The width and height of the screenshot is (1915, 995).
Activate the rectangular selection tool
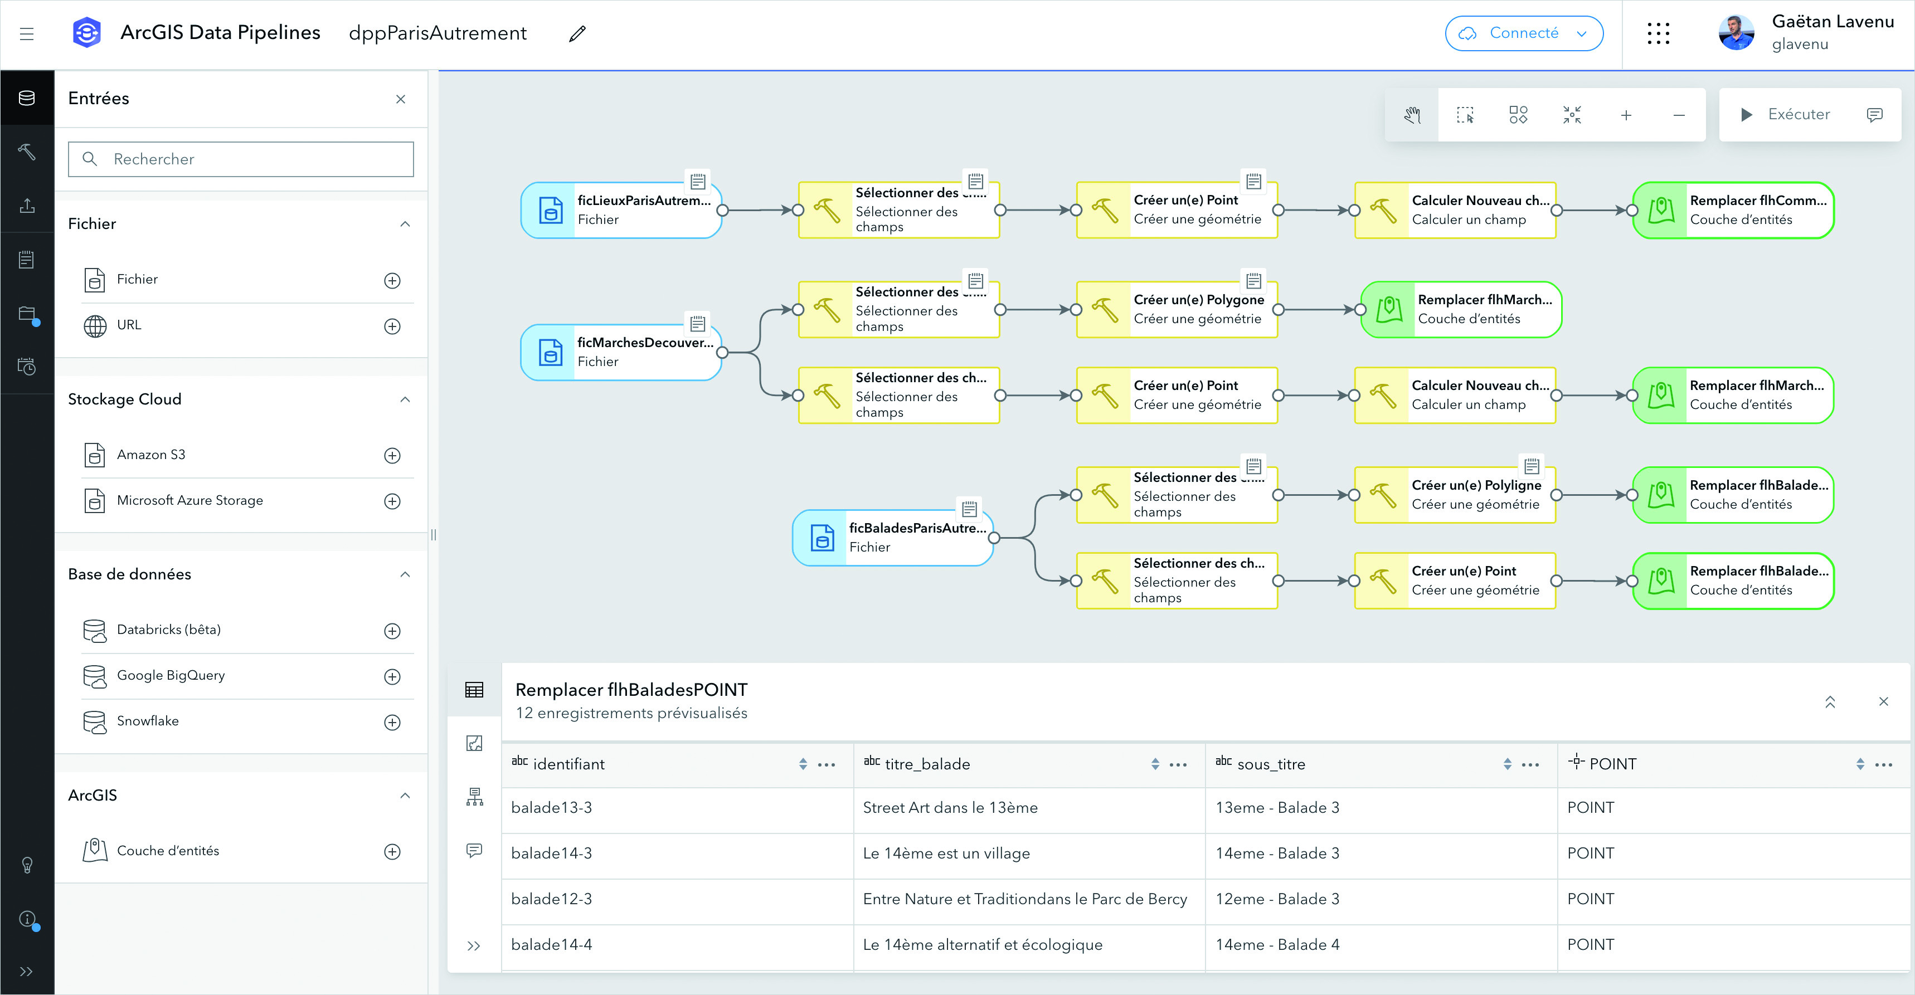[x=1465, y=114]
